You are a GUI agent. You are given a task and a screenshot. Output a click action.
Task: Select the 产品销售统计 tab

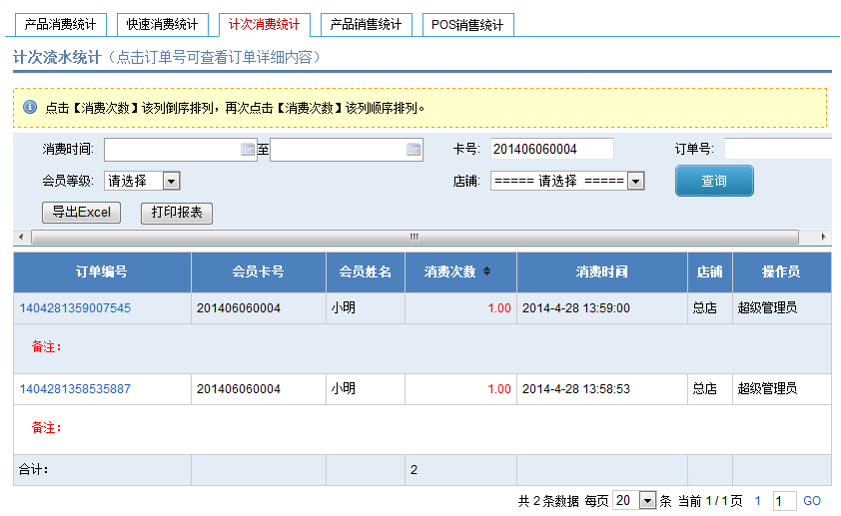(366, 24)
